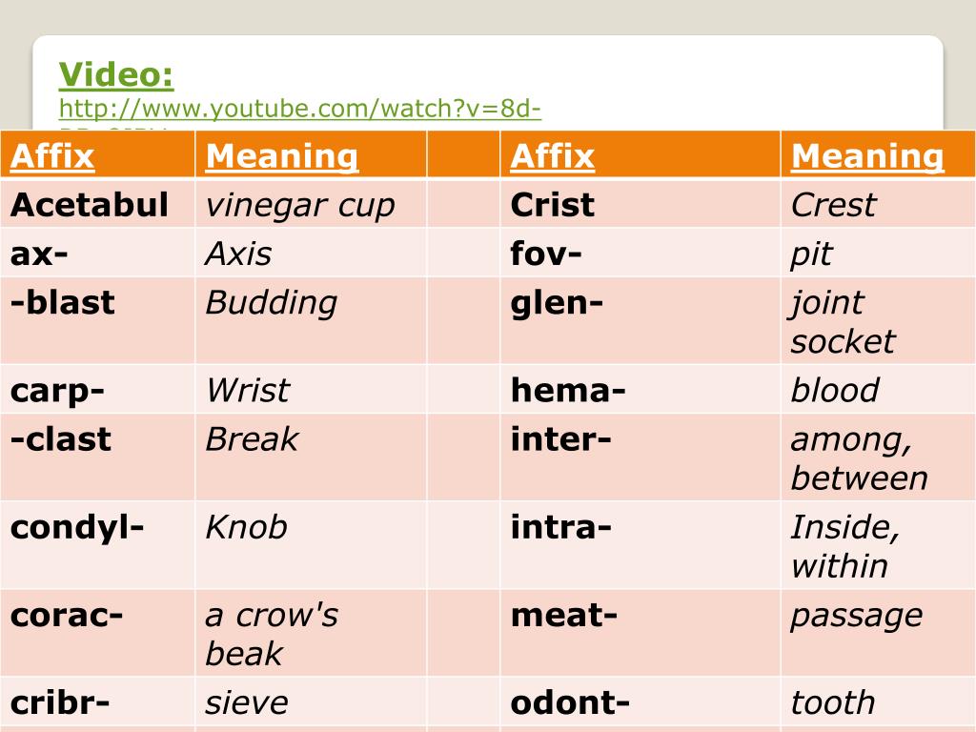Viewport: 976px width, 732px height.
Task: Click the carp- affix cell
Action: [98, 390]
